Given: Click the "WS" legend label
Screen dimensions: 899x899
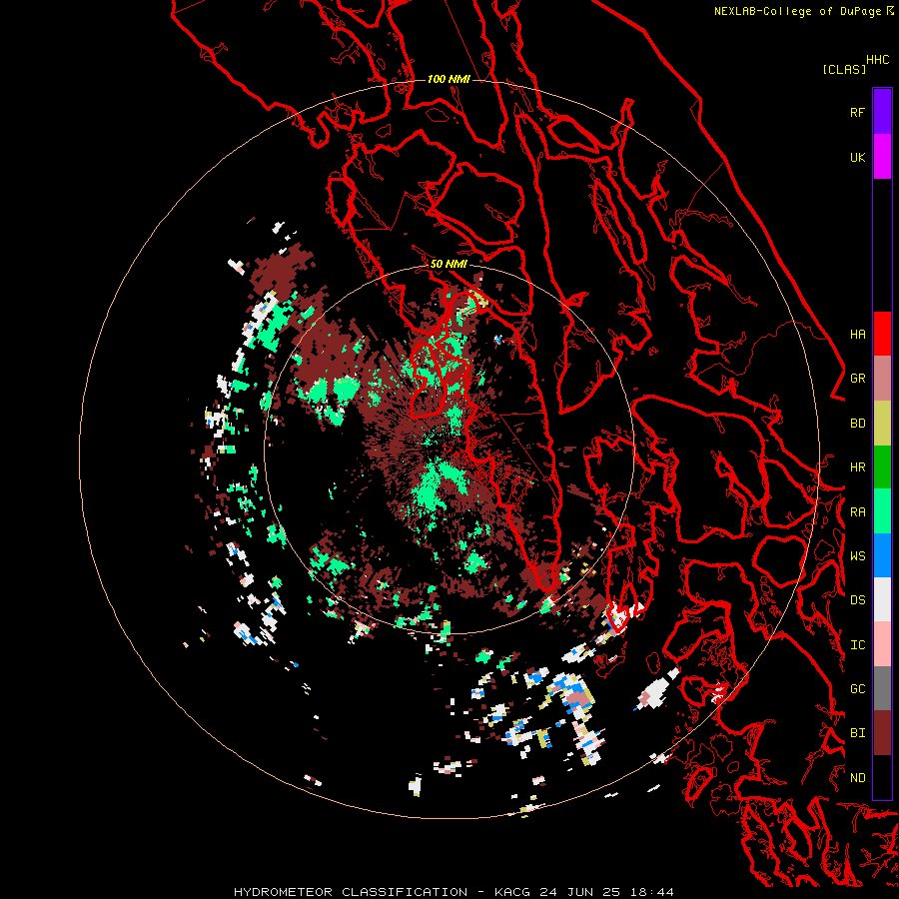Looking at the screenshot, I should click(x=857, y=555).
